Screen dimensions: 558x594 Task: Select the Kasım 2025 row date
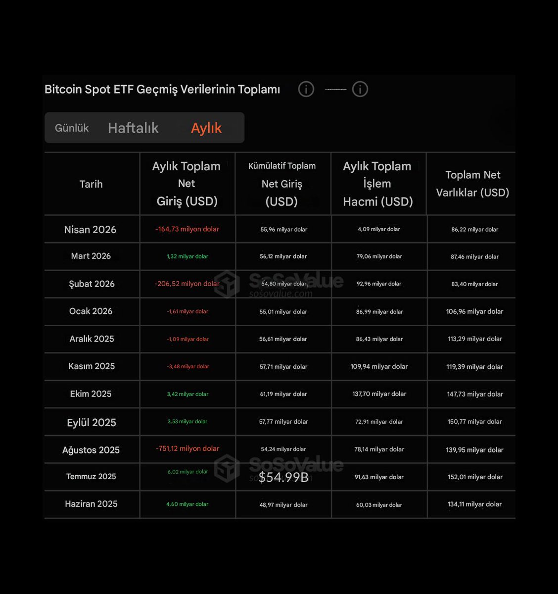(x=92, y=366)
